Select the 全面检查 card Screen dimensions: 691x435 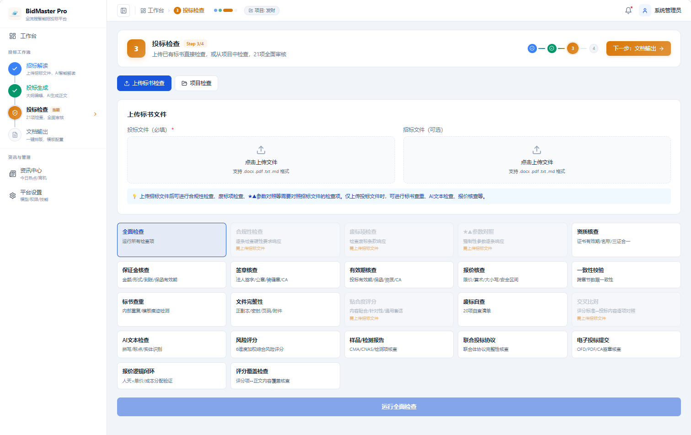point(171,240)
